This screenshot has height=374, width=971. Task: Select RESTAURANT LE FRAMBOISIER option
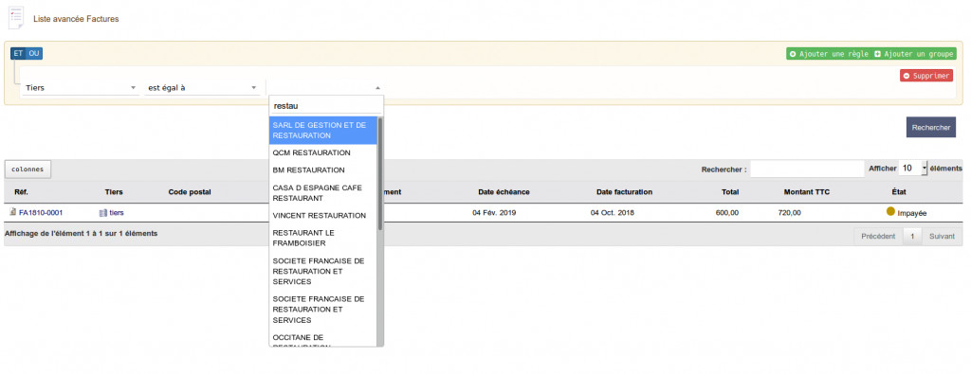pos(323,238)
